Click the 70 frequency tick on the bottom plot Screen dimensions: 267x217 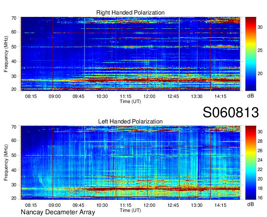tap(14, 127)
